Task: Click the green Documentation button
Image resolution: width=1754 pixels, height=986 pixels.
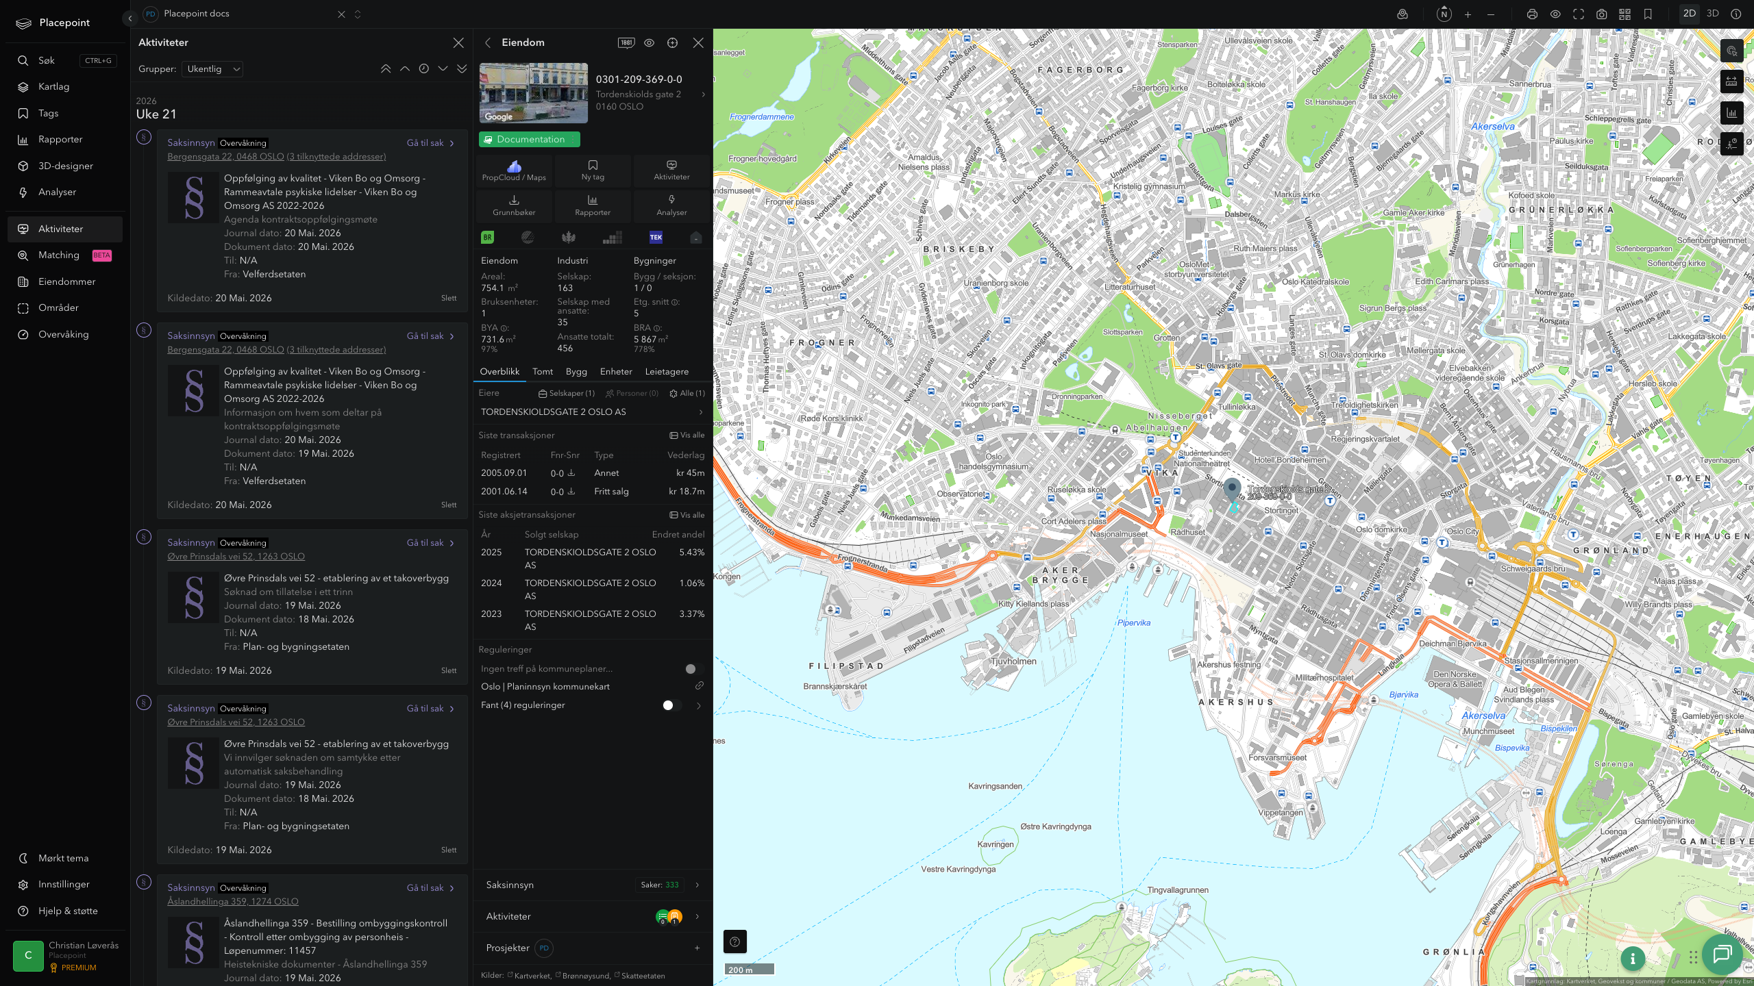Action: tap(530, 139)
